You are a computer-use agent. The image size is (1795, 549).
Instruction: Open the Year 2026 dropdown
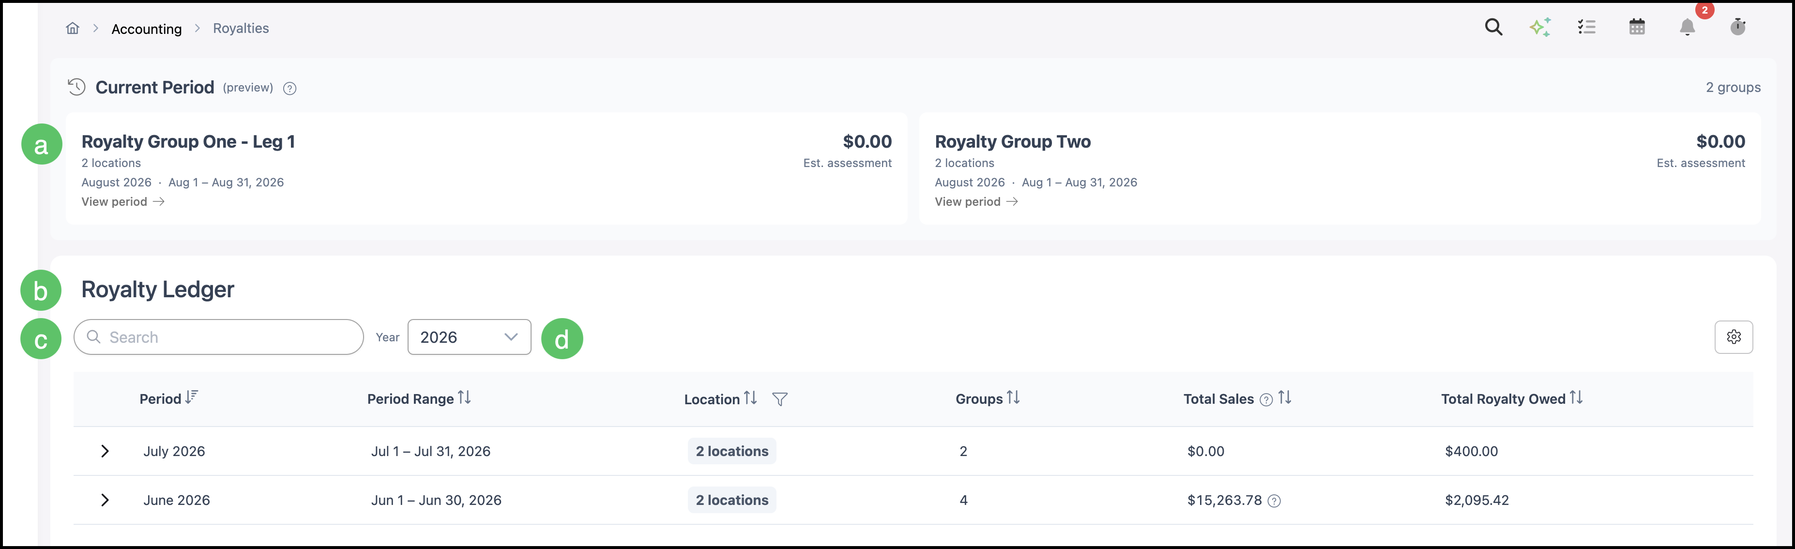coord(469,337)
